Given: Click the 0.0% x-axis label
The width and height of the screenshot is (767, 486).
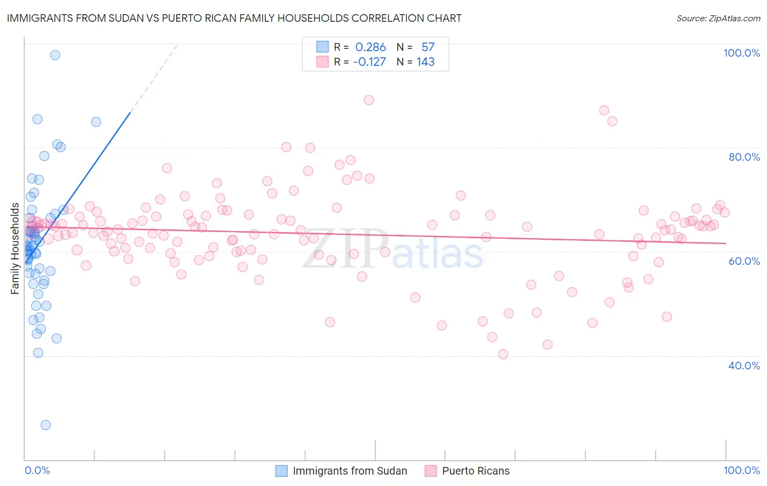Looking at the screenshot, I should pos(37,470).
